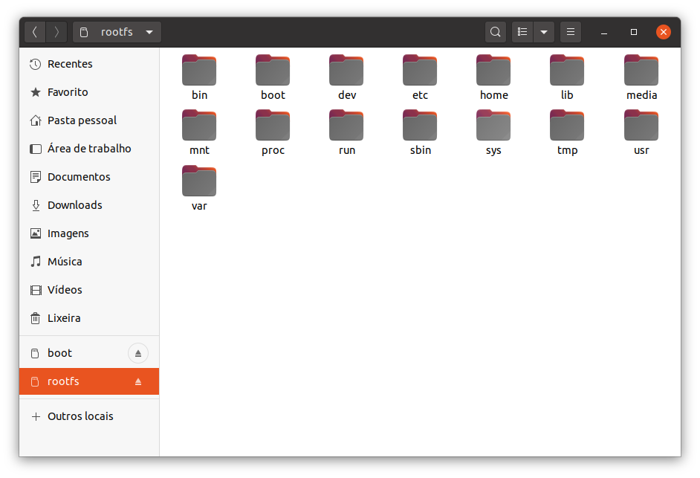
Task: Open Favorito in the sidebar
Action: pos(89,92)
